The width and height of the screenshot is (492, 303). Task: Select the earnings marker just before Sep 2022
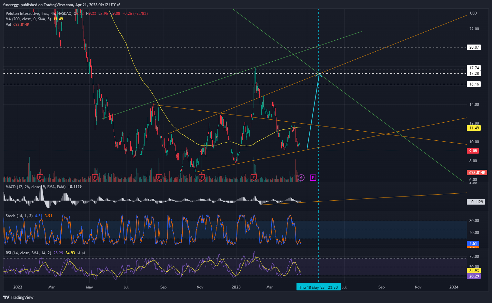tap(159, 177)
